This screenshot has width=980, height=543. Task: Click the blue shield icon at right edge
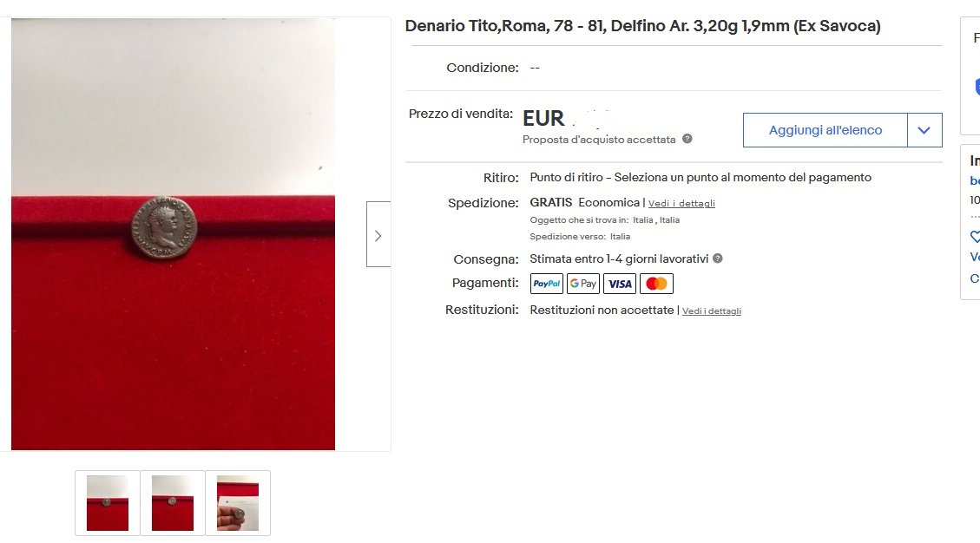(x=977, y=86)
